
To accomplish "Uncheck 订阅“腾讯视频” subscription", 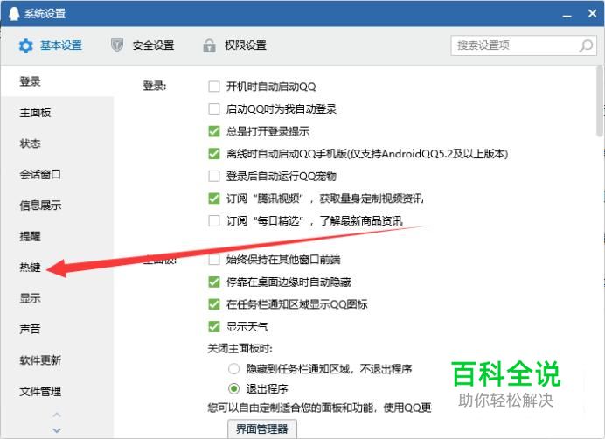I will pyautogui.click(x=214, y=199).
